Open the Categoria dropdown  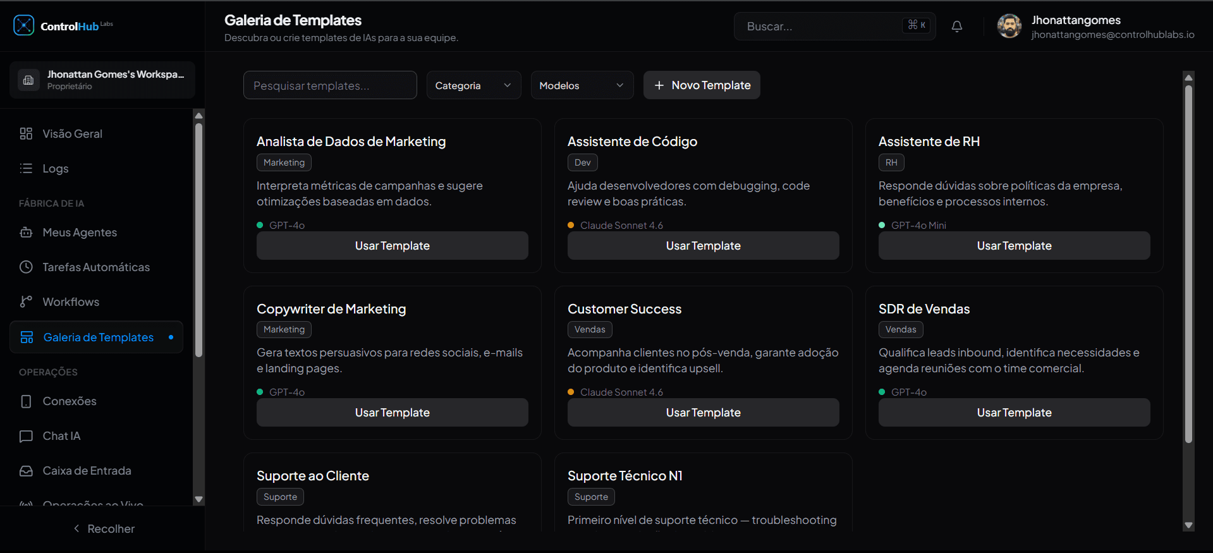click(473, 85)
